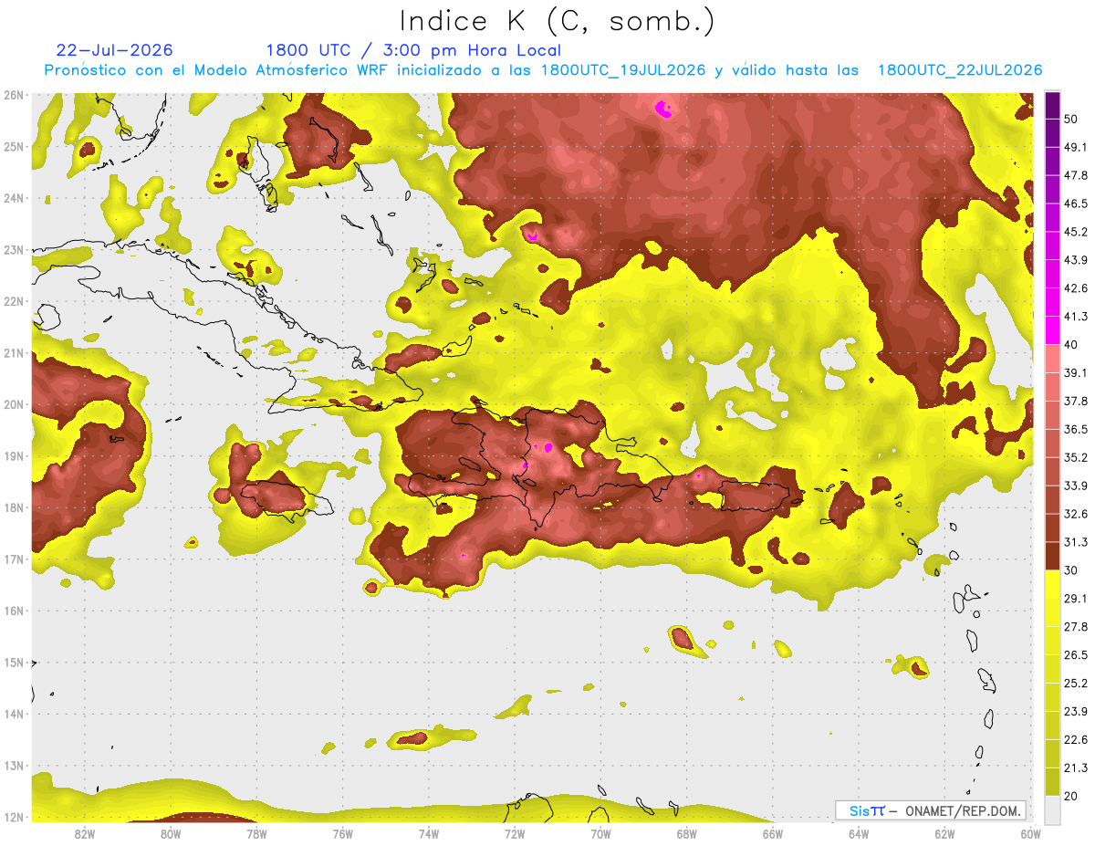
Task: Click the colorbar label "47.8"
Action: pos(1076,175)
